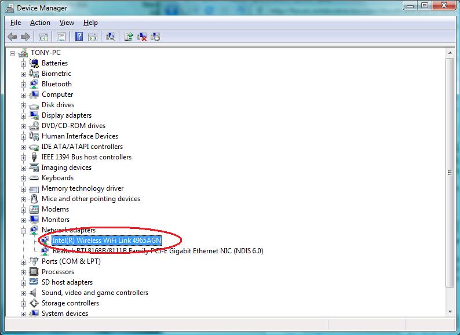Click the Processors chip icon
The width and height of the screenshot is (460, 335).
point(34,272)
